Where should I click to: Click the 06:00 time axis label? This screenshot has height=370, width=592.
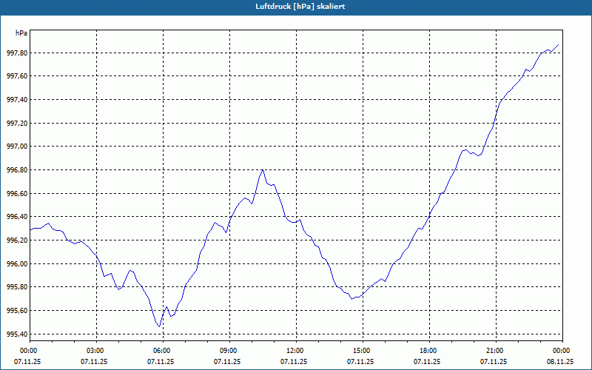163,351
